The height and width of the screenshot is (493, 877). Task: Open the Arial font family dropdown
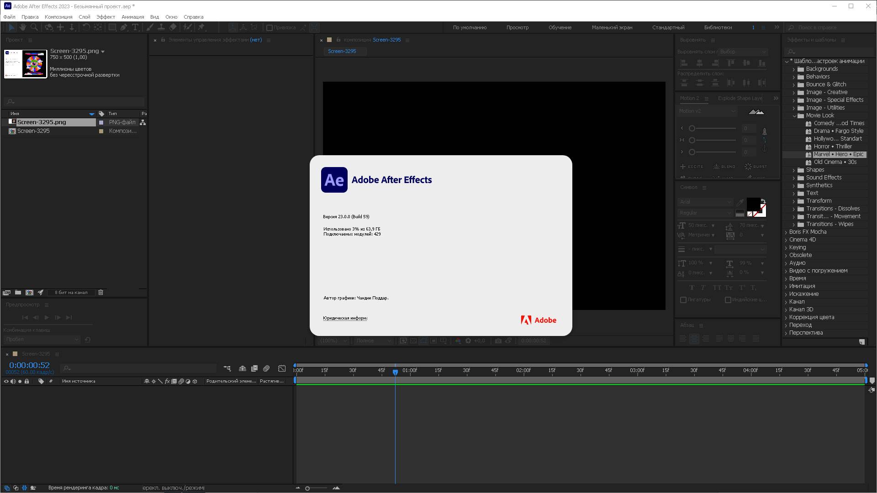705,202
